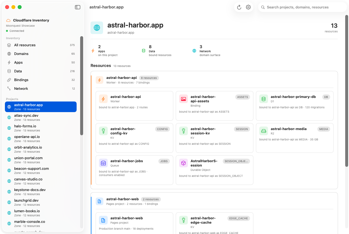Click the ASSETS binding badge
This screenshot has width=349, height=234.
[243, 97]
